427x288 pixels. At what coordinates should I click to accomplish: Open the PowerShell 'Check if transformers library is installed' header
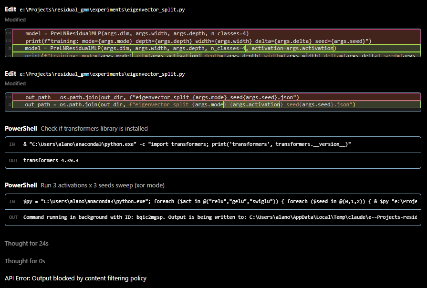point(76,128)
